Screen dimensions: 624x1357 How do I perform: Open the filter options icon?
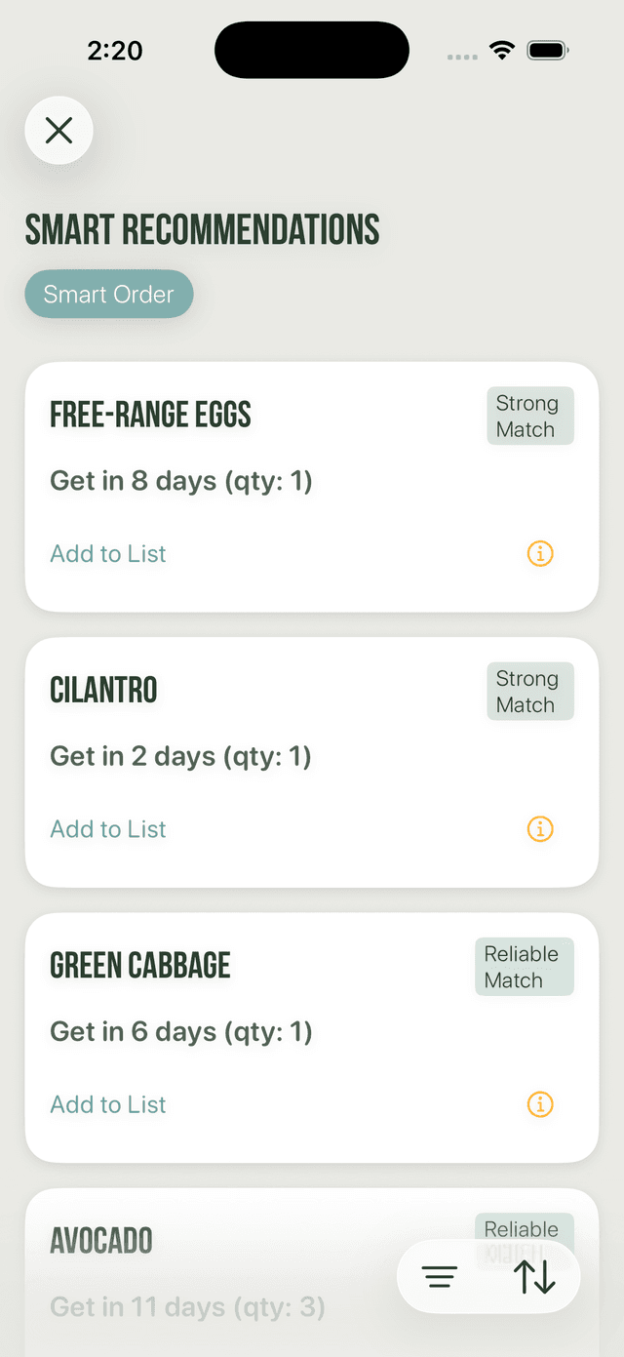tap(440, 1276)
